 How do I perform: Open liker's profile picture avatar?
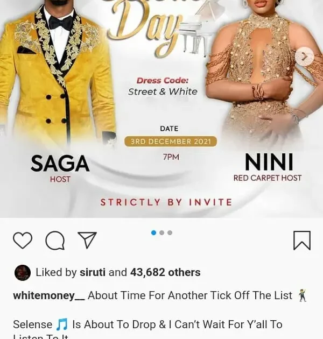click(x=22, y=272)
